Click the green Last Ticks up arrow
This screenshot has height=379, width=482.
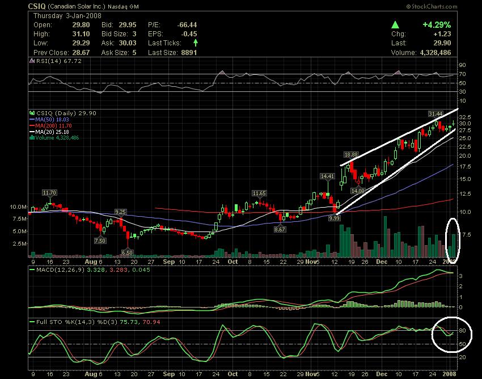(196, 43)
